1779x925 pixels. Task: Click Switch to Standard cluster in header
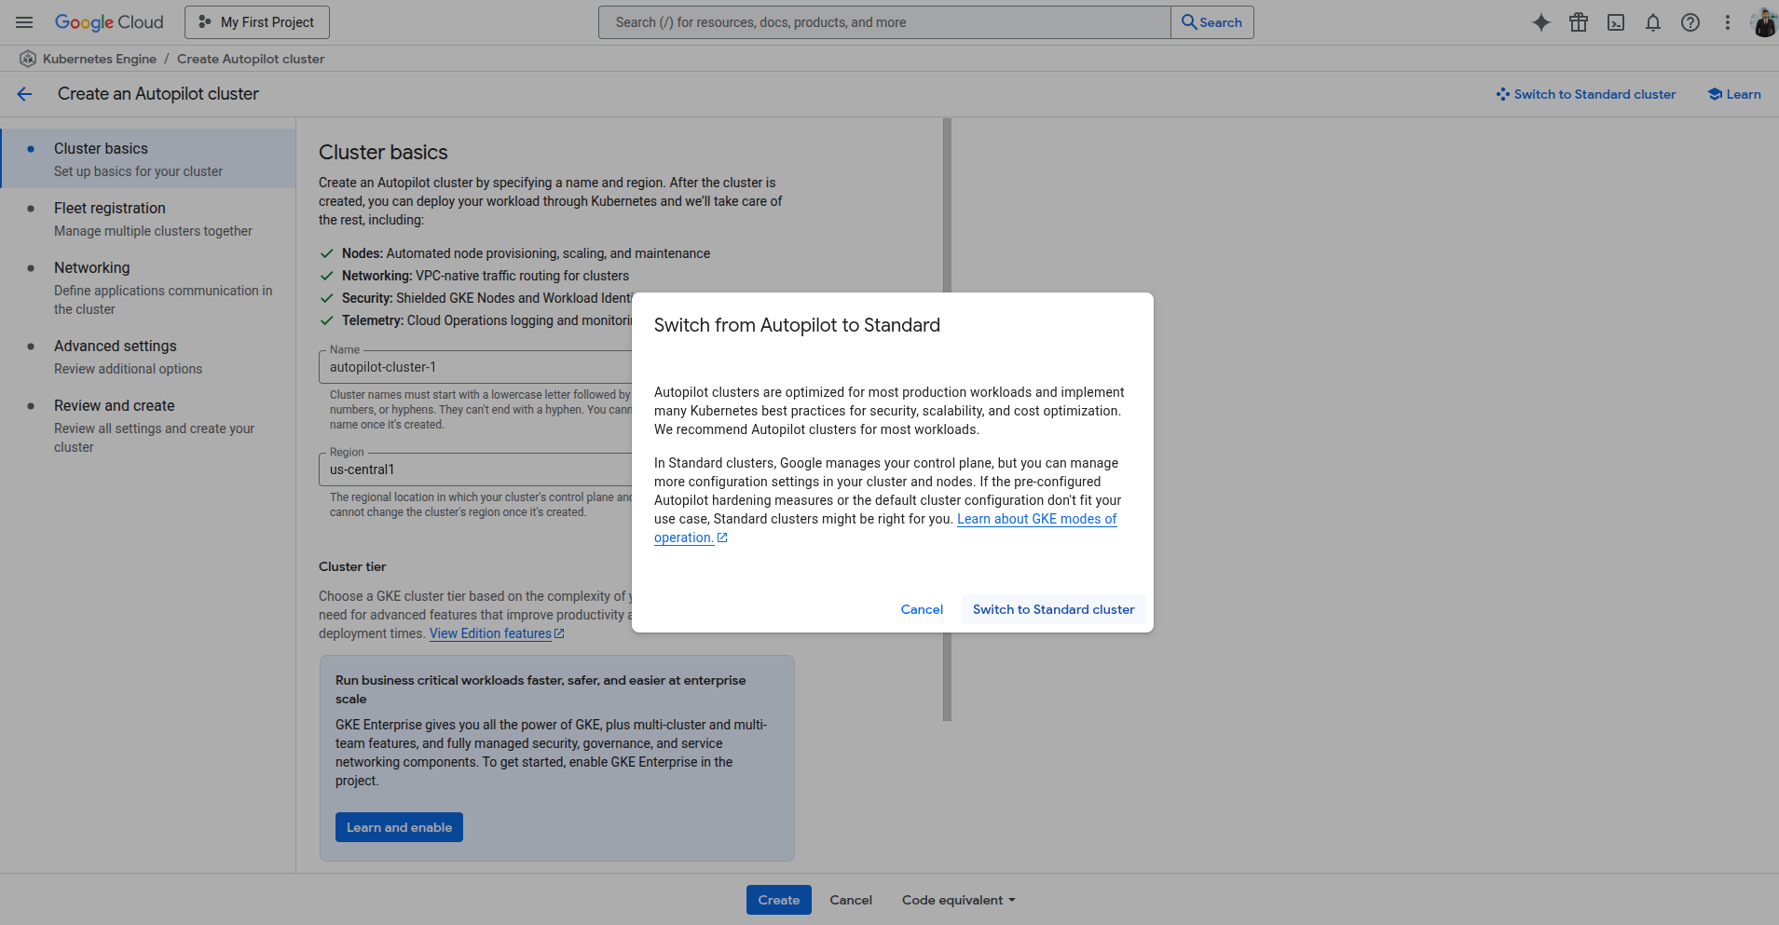[1585, 94]
